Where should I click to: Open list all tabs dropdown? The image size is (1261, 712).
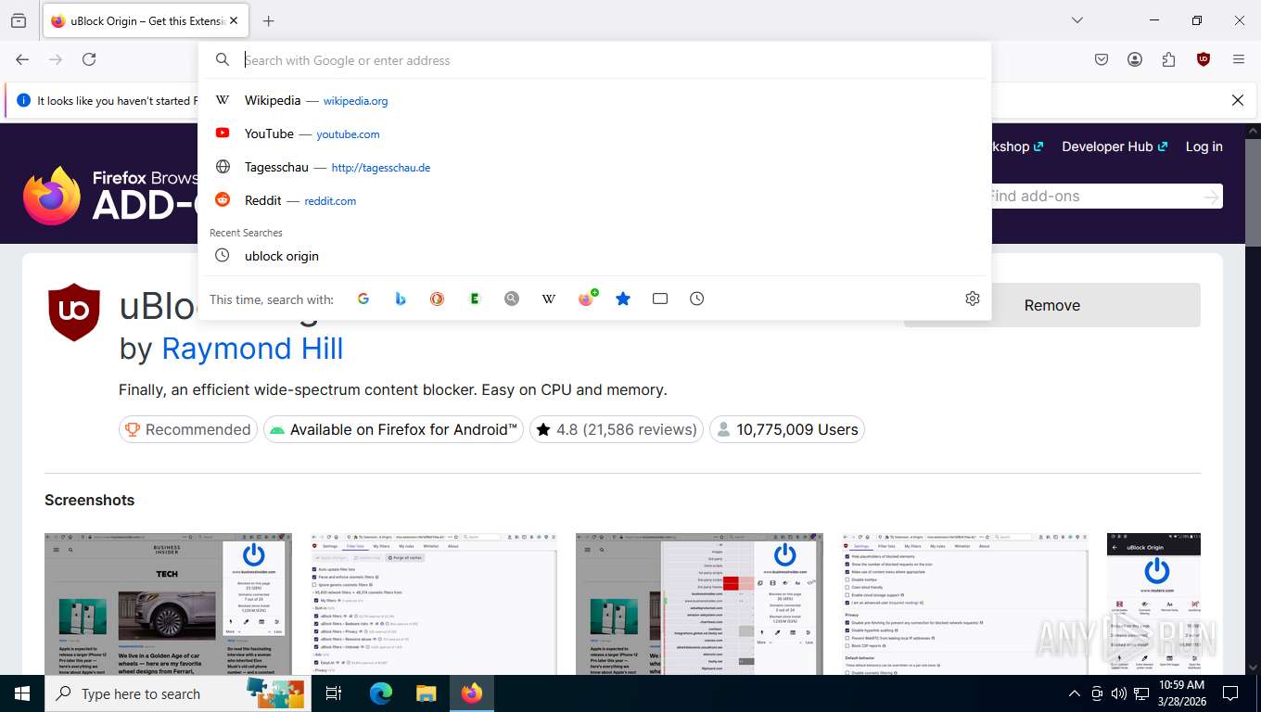(x=1077, y=20)
